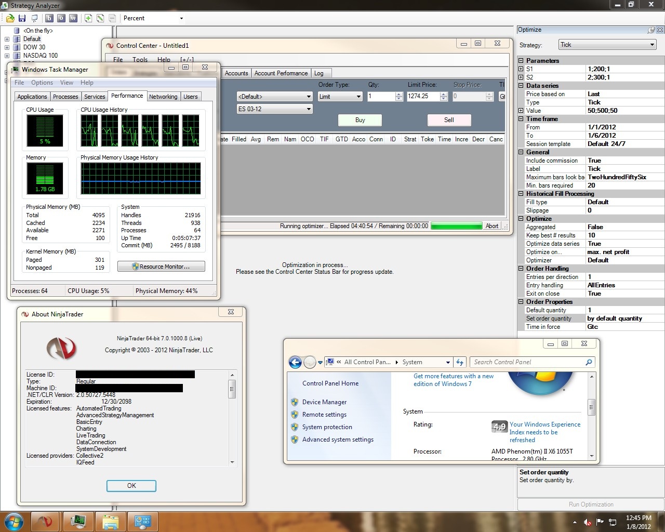Click the Device Manager link

coord(324,402)
